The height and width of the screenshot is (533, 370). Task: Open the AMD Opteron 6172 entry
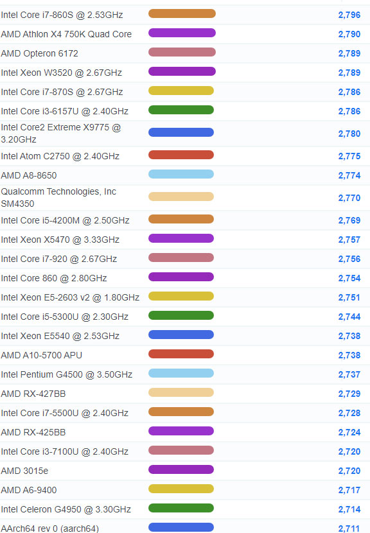(x=39, y=53)
